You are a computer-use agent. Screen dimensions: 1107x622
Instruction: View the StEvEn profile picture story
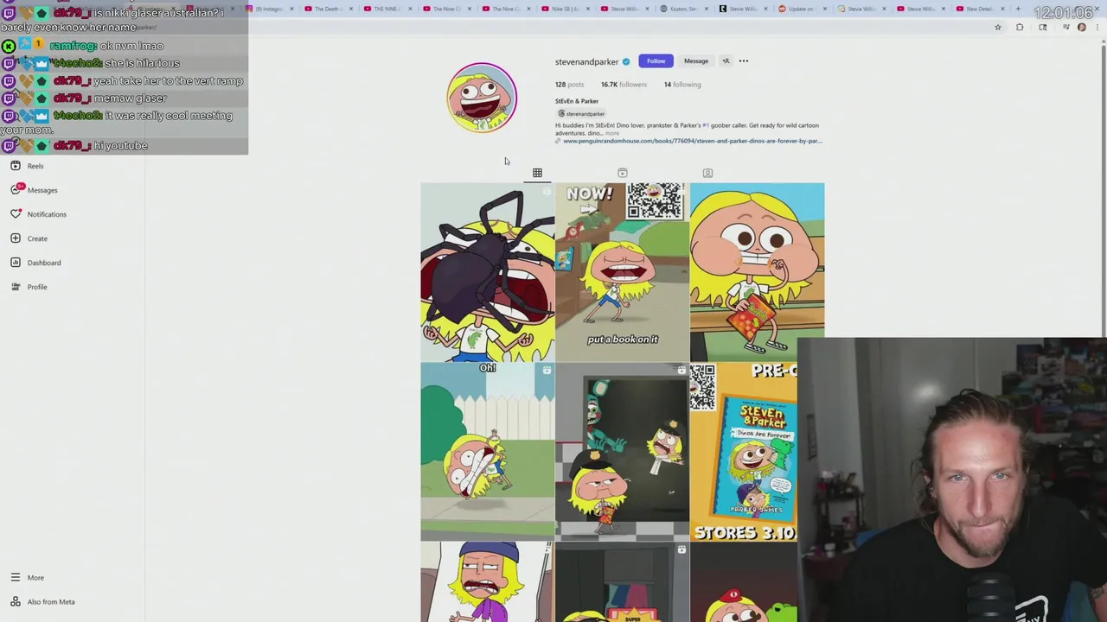tap(482, 98)
